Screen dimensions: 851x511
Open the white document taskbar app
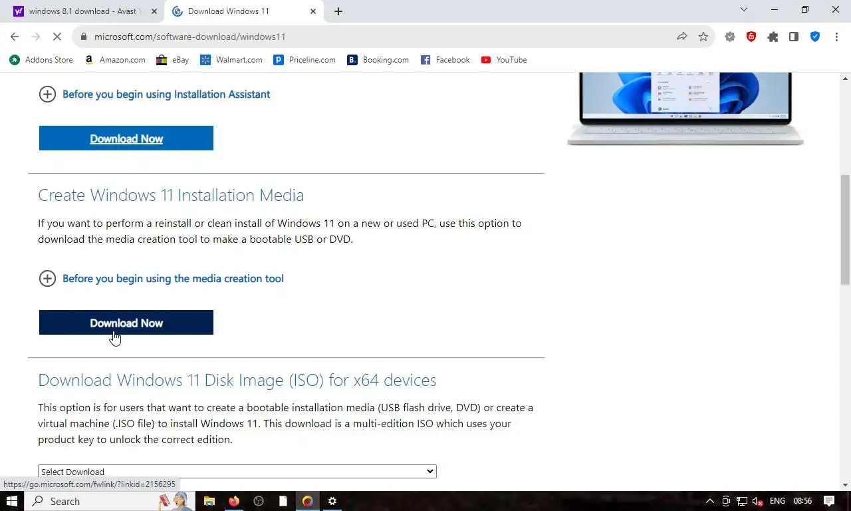point(283,501)
